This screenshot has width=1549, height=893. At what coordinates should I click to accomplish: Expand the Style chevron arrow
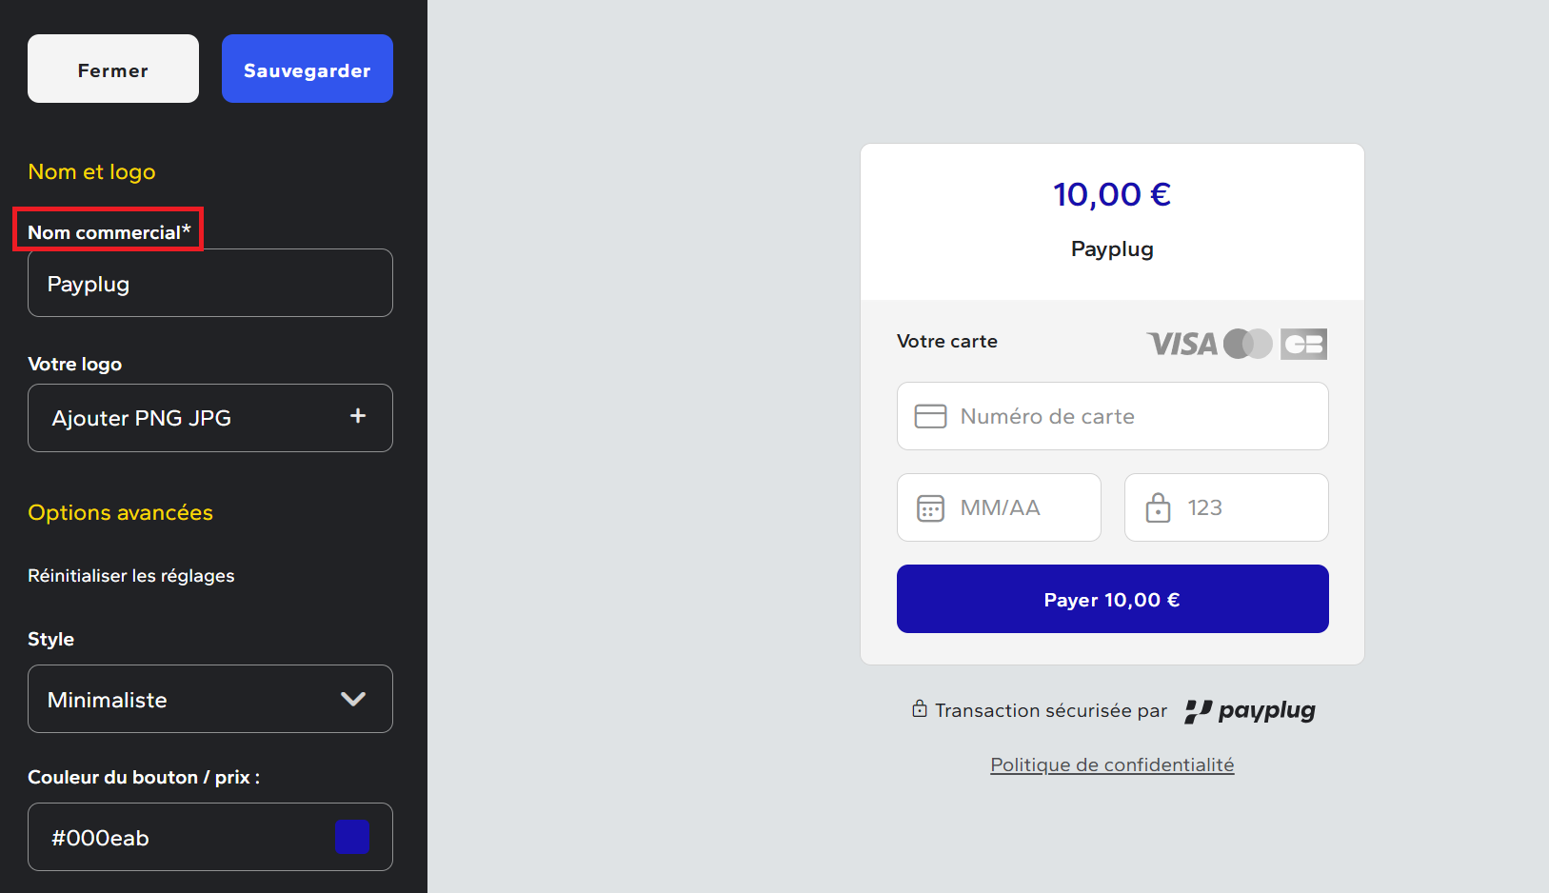pyautogui.click(x=353, y=699)
